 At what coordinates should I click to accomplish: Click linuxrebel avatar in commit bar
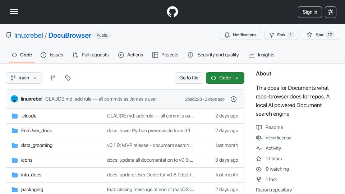14,99
